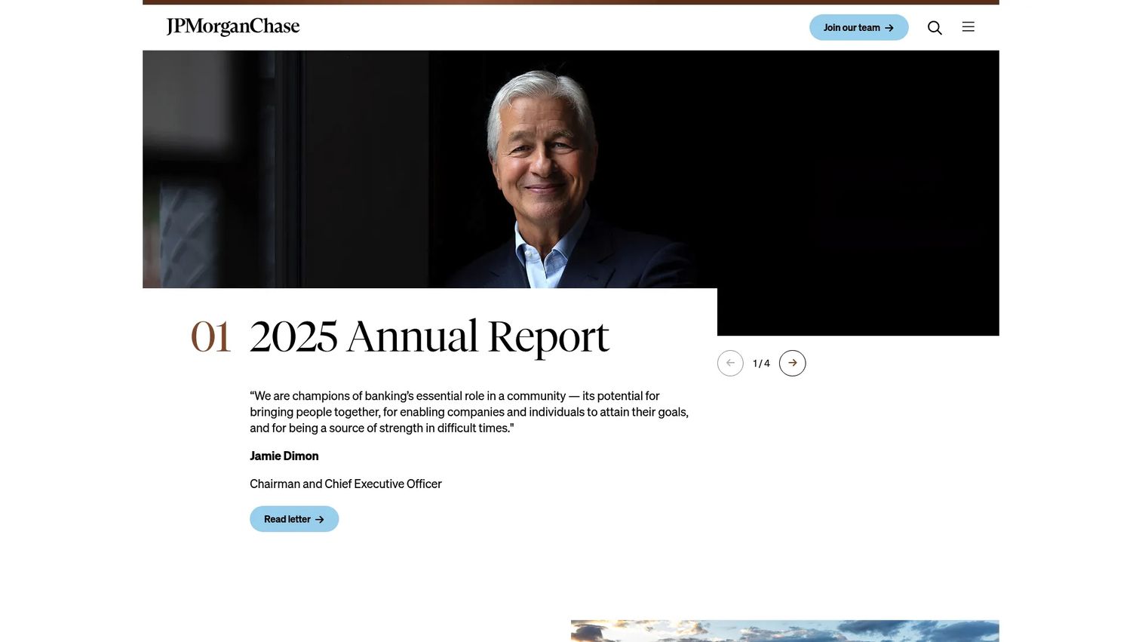
Task: Go to next slide arrow
Action: click(x=792, y=363)
